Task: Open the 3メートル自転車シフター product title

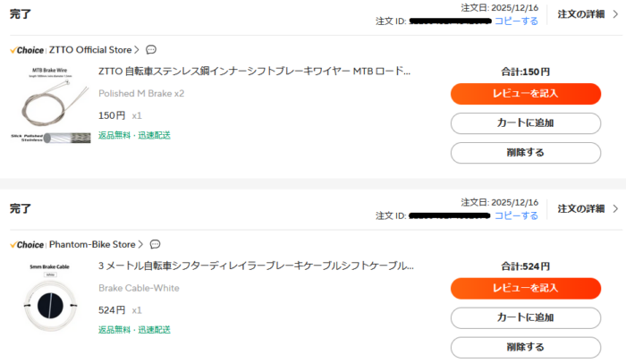Action: click(x=257, y=266)
